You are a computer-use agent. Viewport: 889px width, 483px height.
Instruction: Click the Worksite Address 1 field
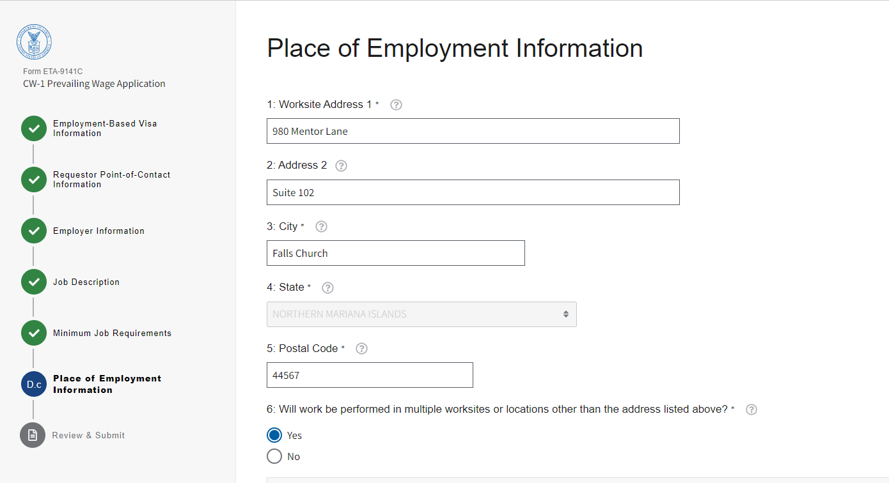point(473,131)
